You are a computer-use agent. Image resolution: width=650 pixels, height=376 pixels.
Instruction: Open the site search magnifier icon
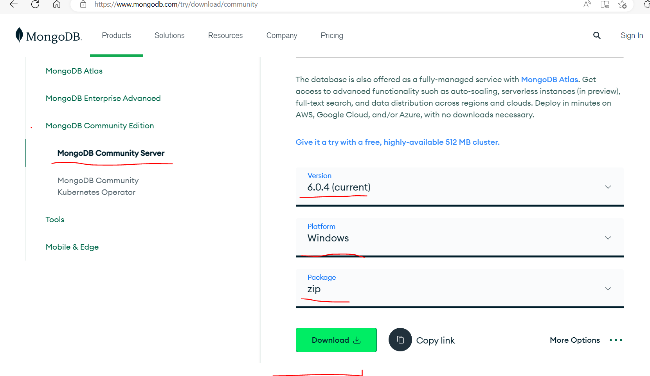(597, 36)
